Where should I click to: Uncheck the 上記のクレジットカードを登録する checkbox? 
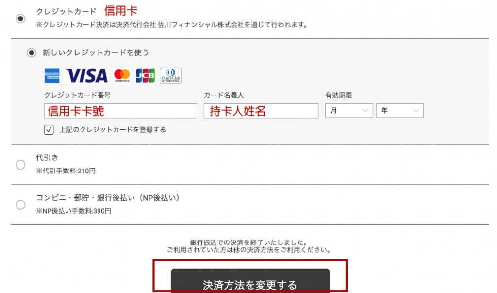(x=49, y=130)
